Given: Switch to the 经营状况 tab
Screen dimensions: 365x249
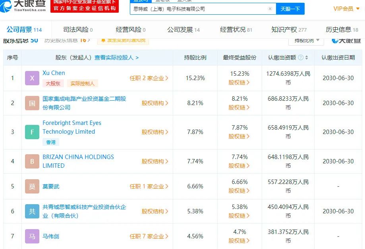Looking at the screenshot, I should (236, 30).
